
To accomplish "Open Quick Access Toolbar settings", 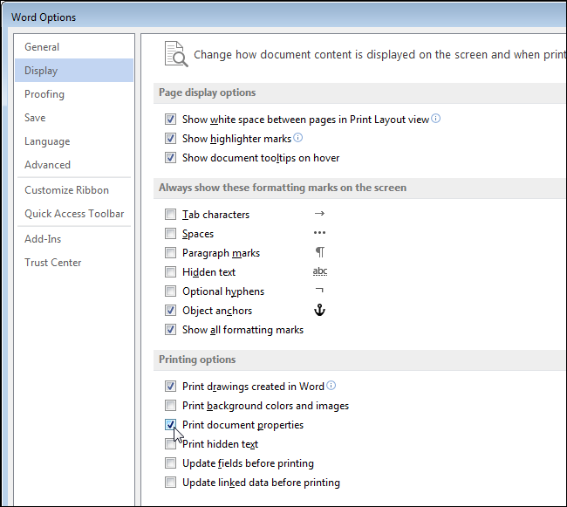I will coord(74,214).
